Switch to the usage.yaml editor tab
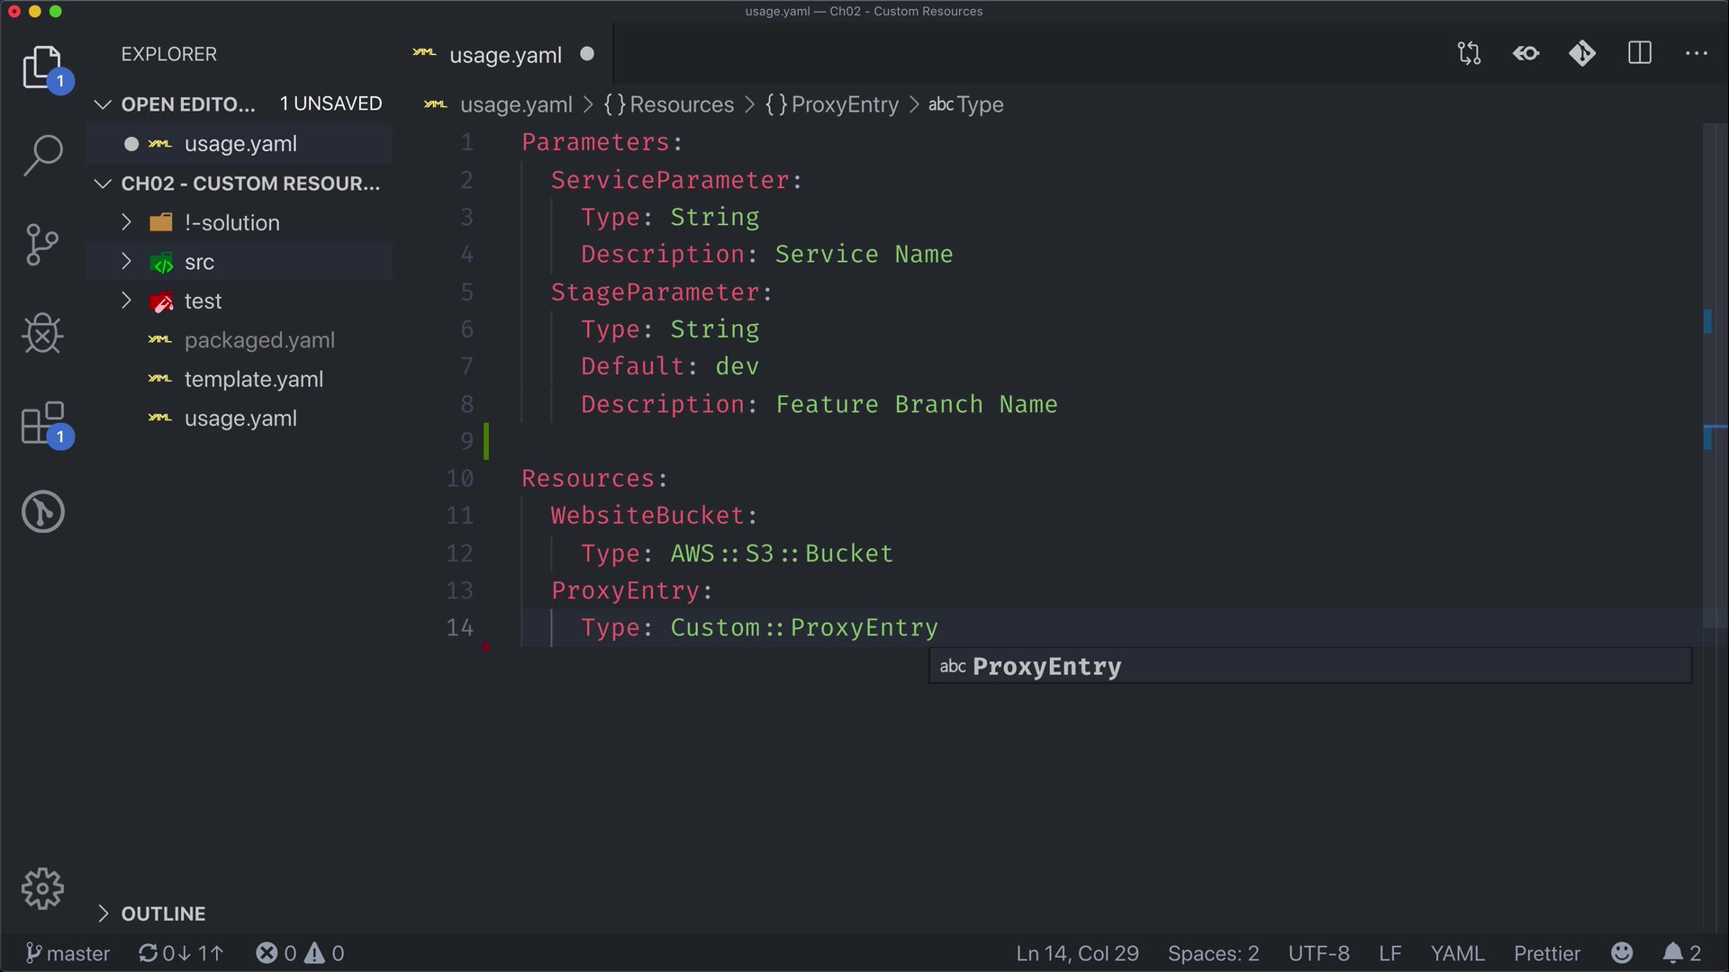Screen dimensions: 1729x972 coord(504,55)
